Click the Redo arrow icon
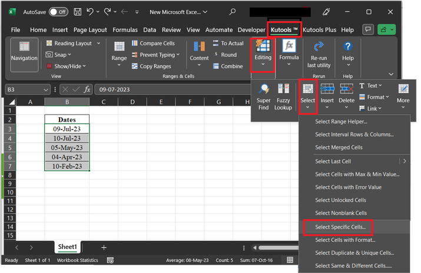The image size is (421, 273). pos(107,12)
